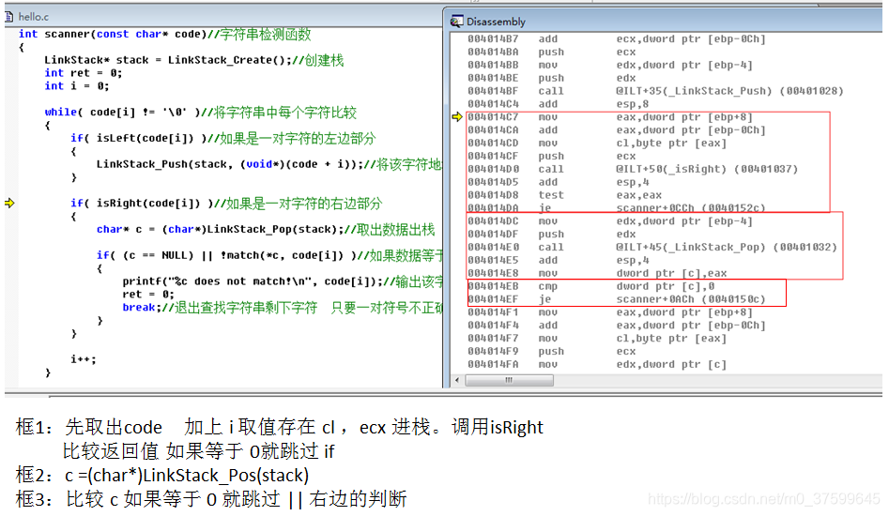Click the Disassembly window title bar
889x516 pixels.
point(662,21)
